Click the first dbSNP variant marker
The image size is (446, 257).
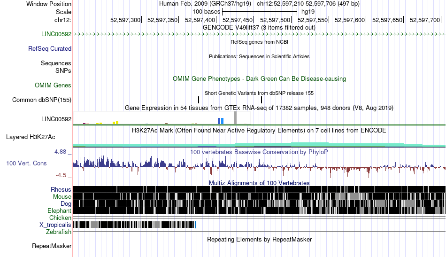tap(199, 100)
